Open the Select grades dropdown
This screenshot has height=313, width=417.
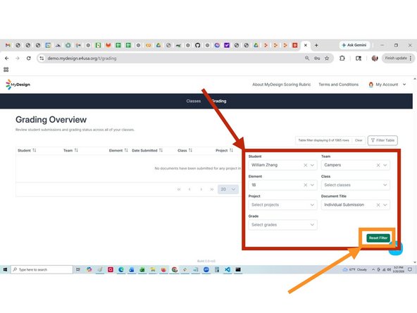click(282, 225)
